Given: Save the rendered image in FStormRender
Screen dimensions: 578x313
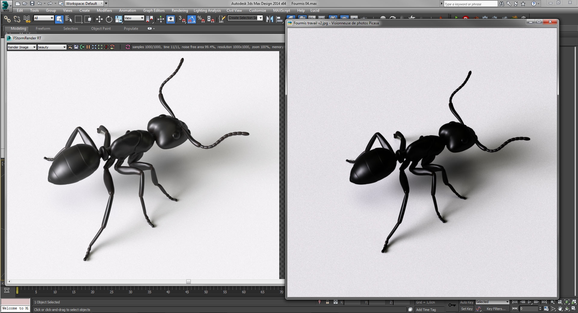Looking at the screenshot, I should 76,47.
